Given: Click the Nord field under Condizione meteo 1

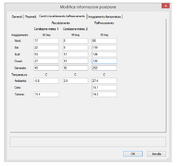Looking at the screenshot, I should point(46,41).
